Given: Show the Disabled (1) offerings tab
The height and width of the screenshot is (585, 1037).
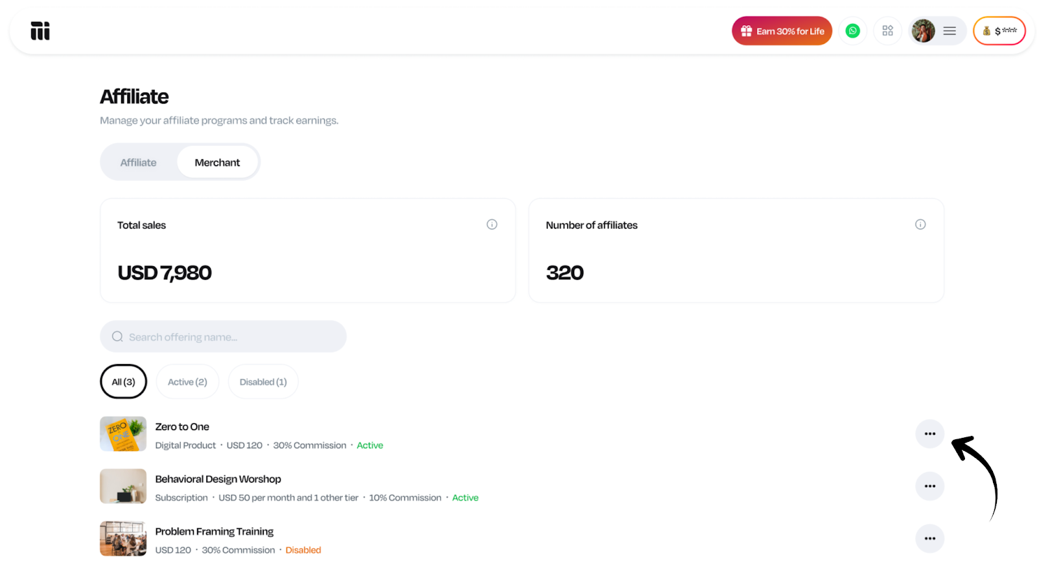Looking at the screenshot, I should 263,382.
